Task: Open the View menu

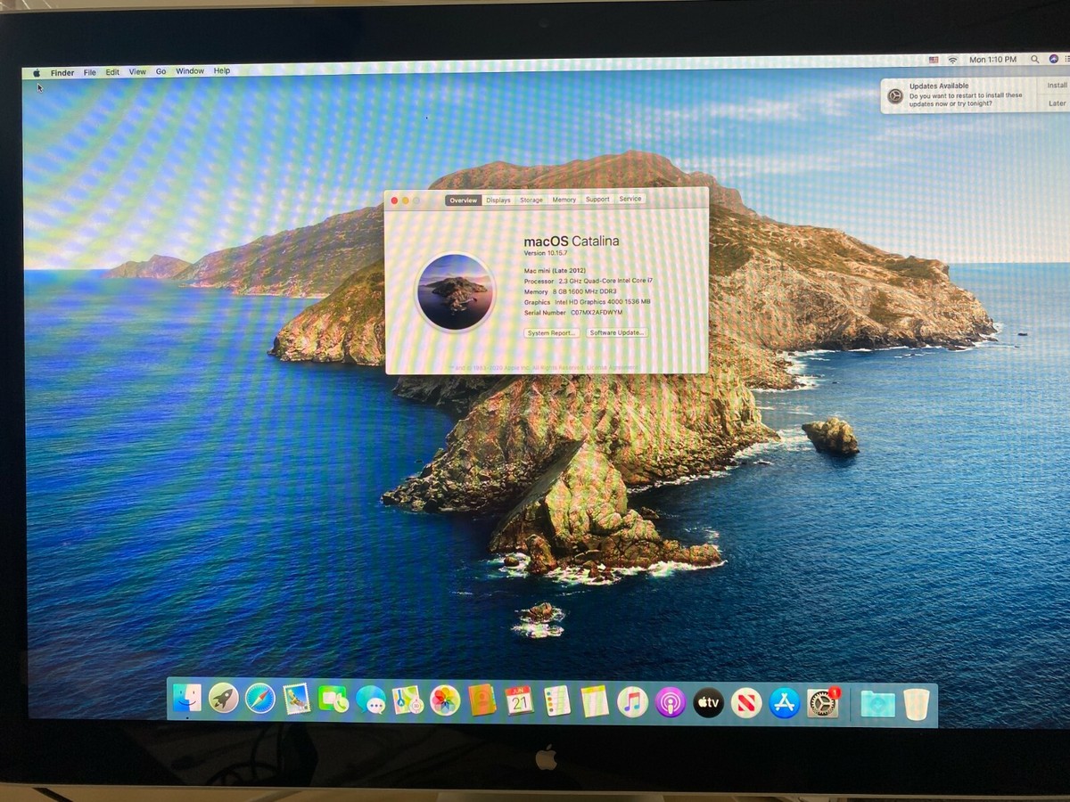Action: pos(137,71)
